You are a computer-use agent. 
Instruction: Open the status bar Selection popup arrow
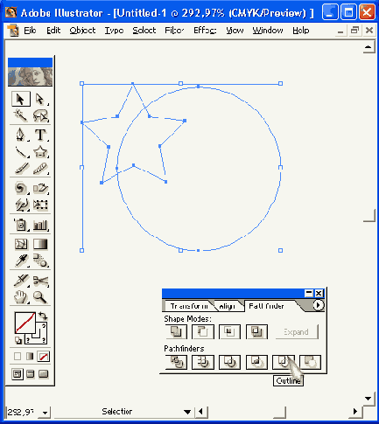tap(187, 412)
